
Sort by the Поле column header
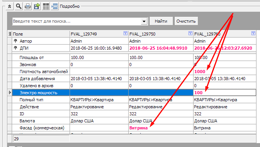coord(41,34)
